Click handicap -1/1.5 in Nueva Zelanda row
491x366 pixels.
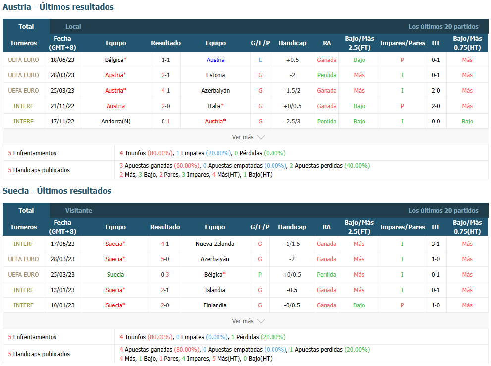(292, 244)
